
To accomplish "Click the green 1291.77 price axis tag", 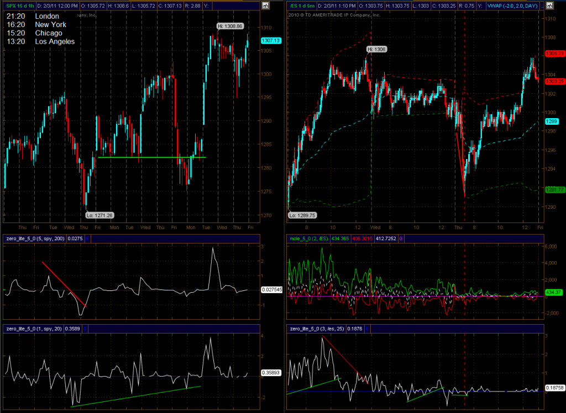I will point(554,189).
